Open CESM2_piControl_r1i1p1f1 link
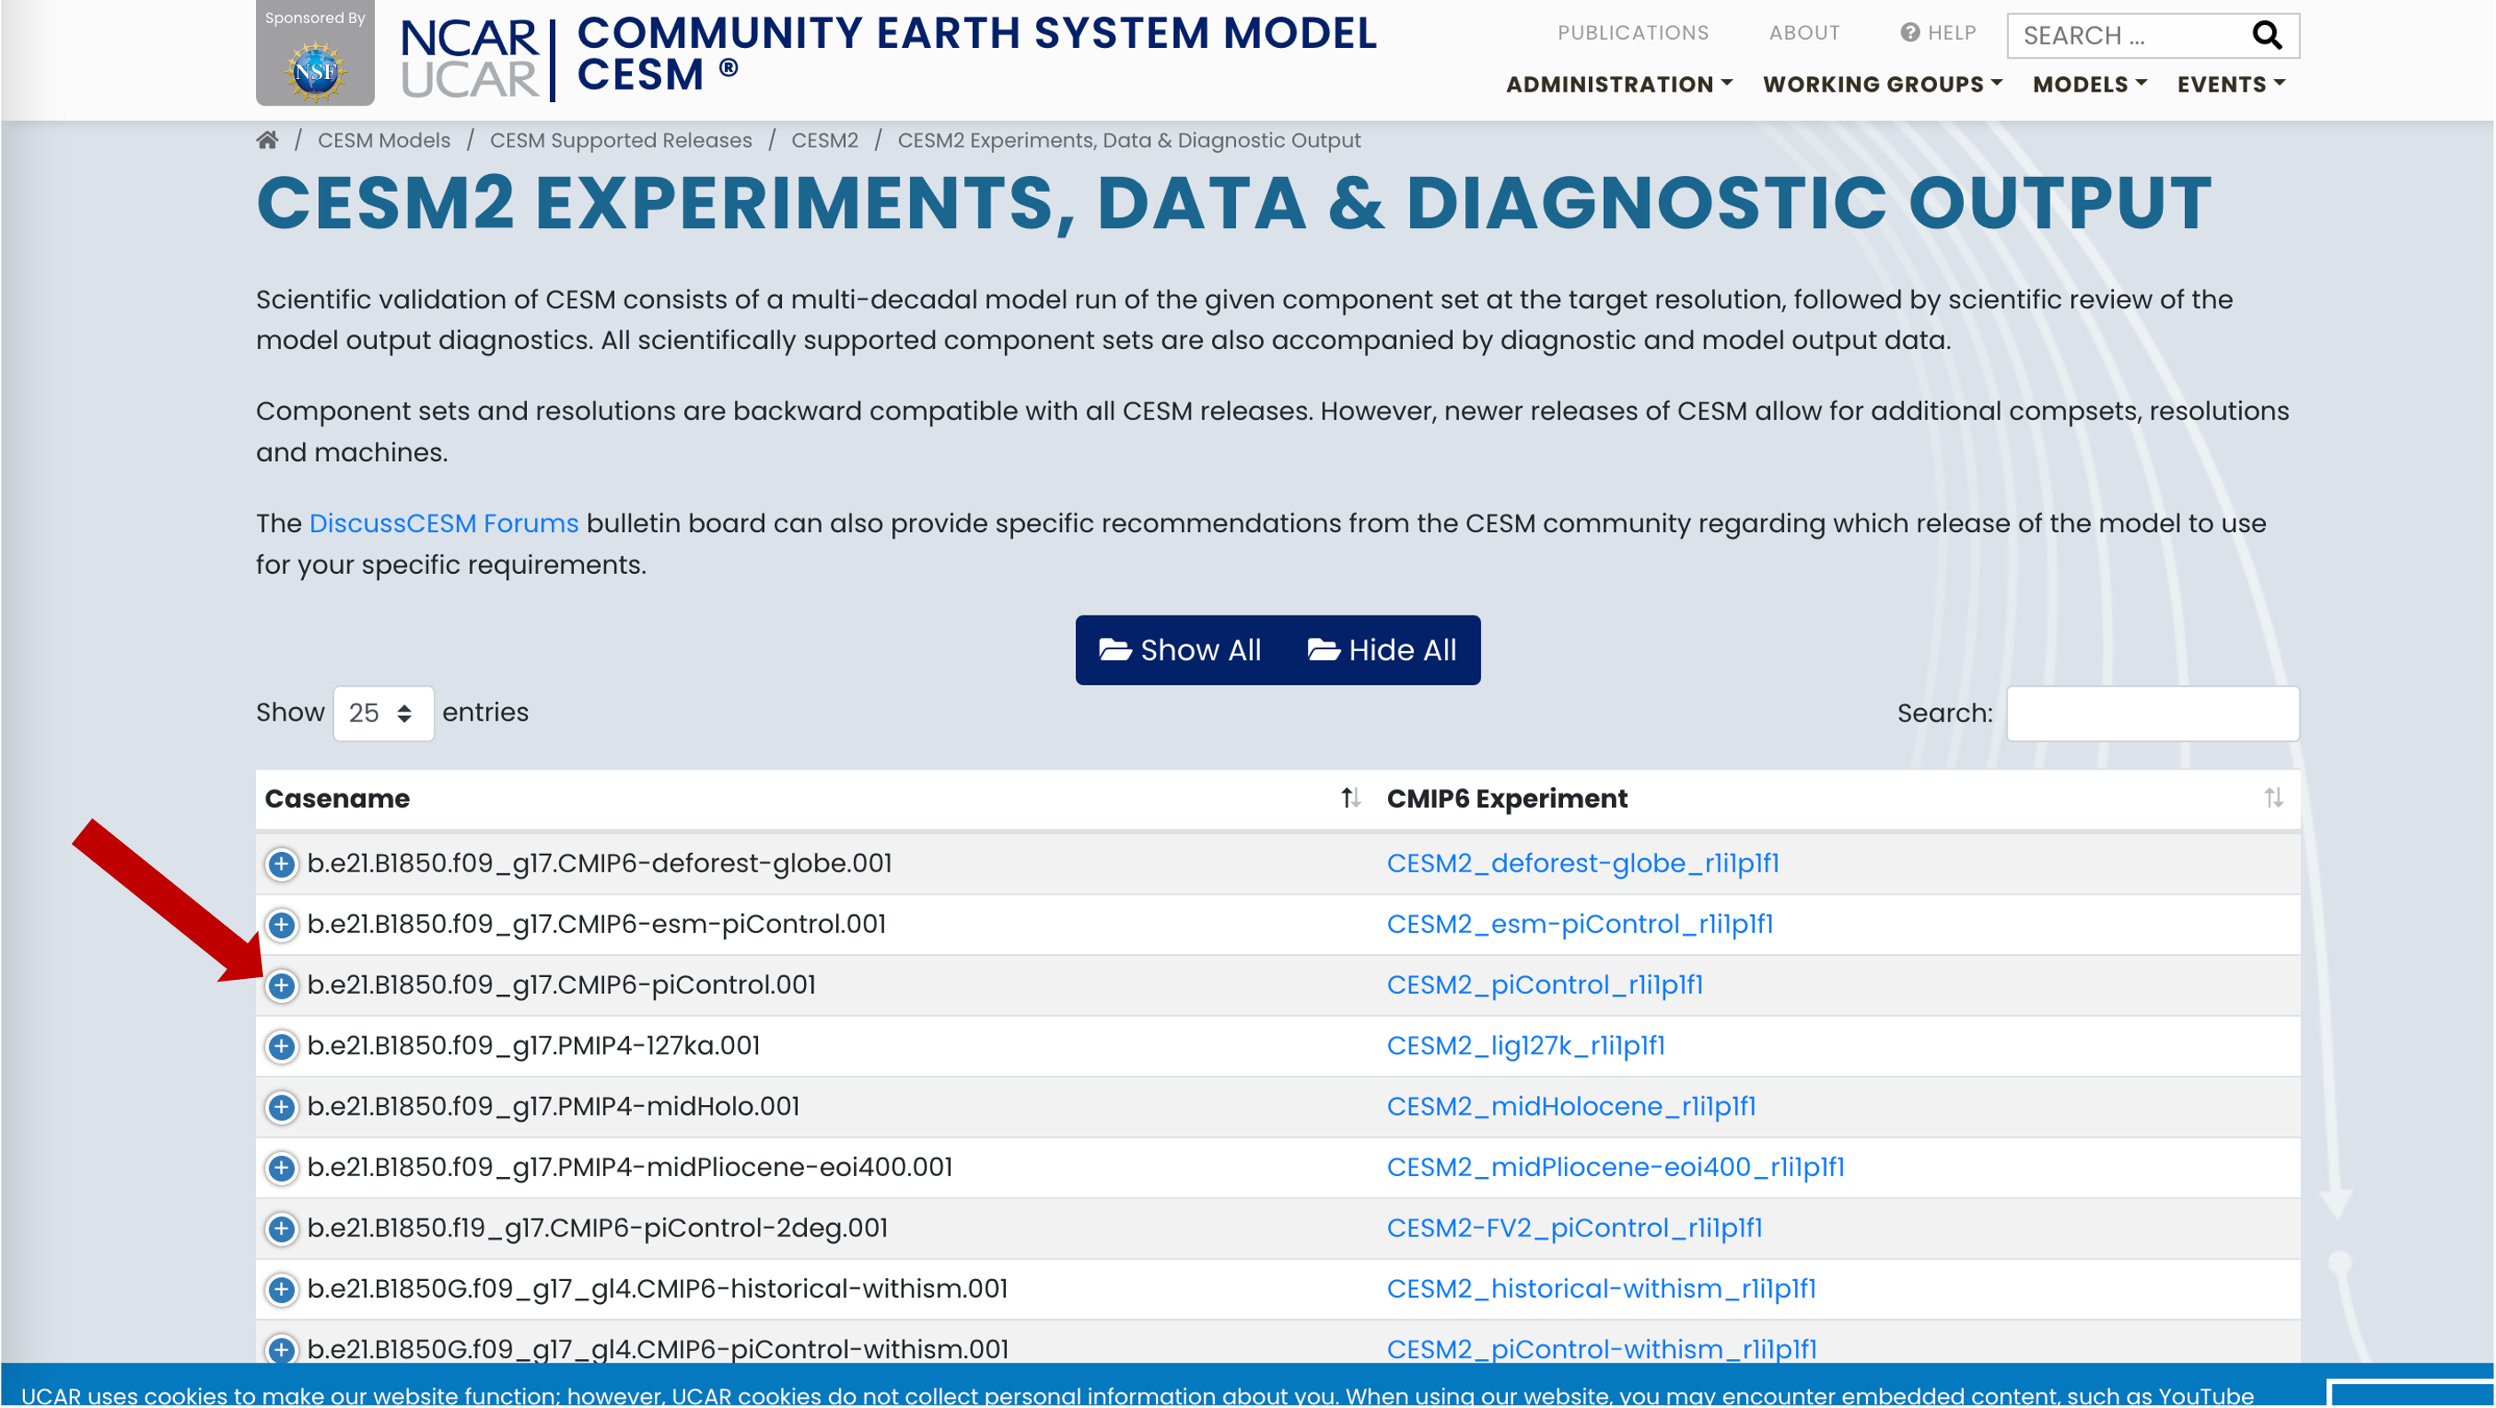This screenshot has height=1408, width=2496. [x=1544, y=986]
